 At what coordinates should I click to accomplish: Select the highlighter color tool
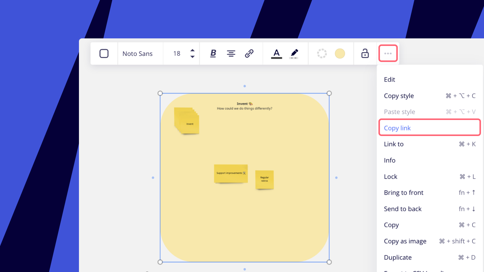tap(294, 53)
